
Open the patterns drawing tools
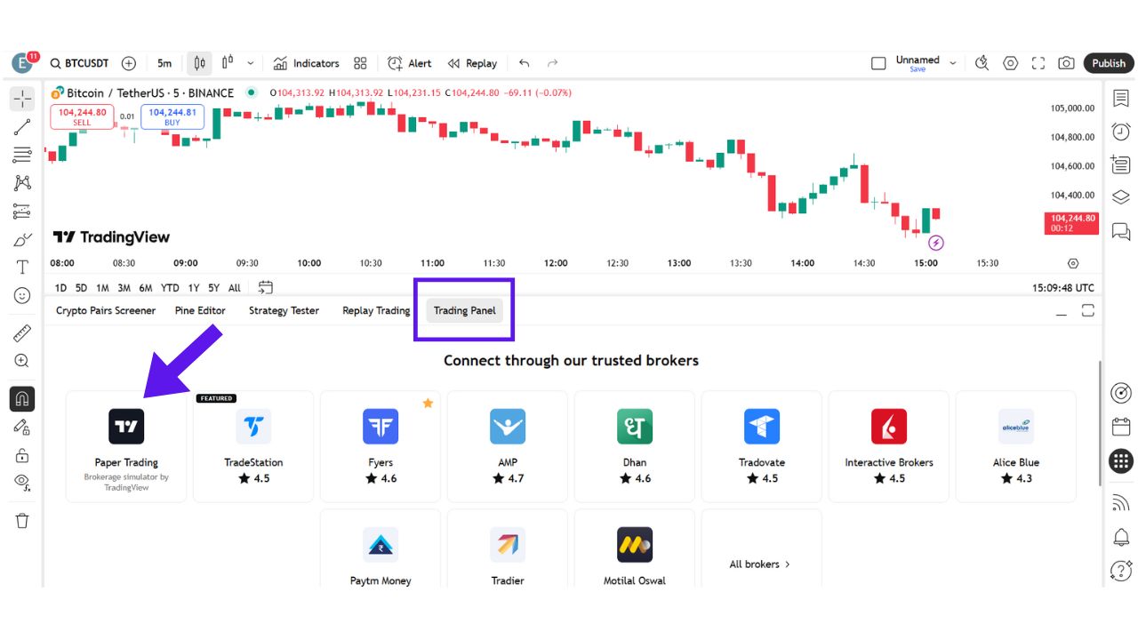point(22,183)
